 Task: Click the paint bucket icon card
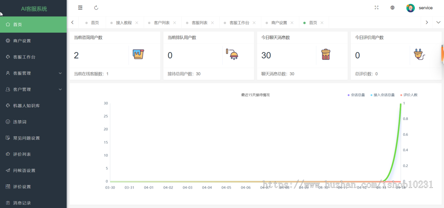[138, 55]
